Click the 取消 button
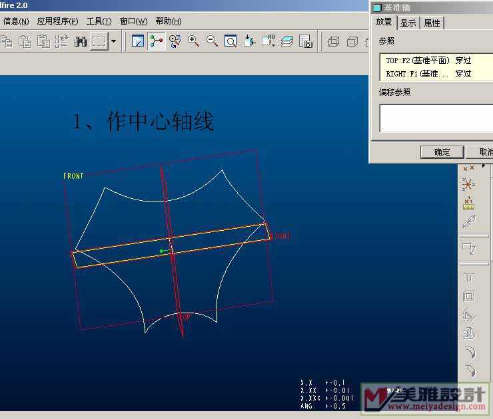This screenshot has width=493, height=419. click(480, 152)
